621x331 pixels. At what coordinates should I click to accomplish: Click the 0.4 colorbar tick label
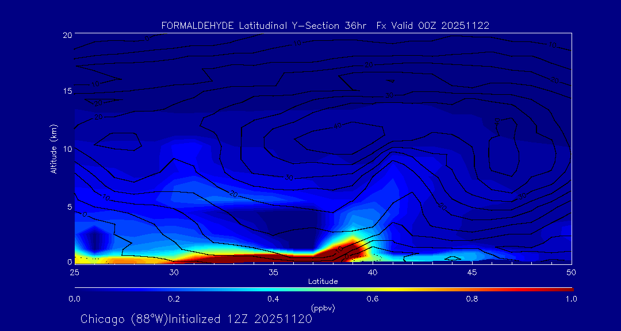(273, 298)
